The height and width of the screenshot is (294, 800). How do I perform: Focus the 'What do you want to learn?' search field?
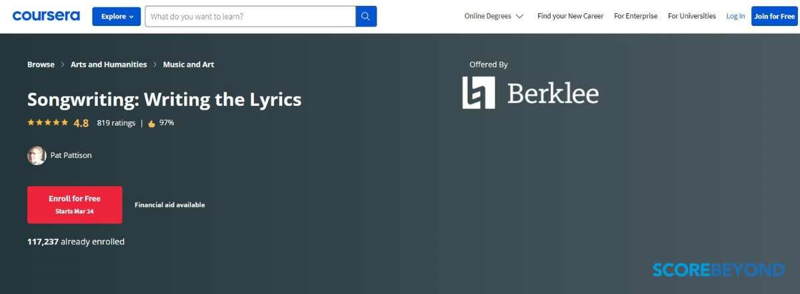tap(250, 17)
